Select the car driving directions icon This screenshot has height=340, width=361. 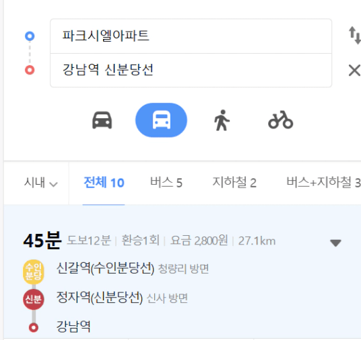coord(102,120)
